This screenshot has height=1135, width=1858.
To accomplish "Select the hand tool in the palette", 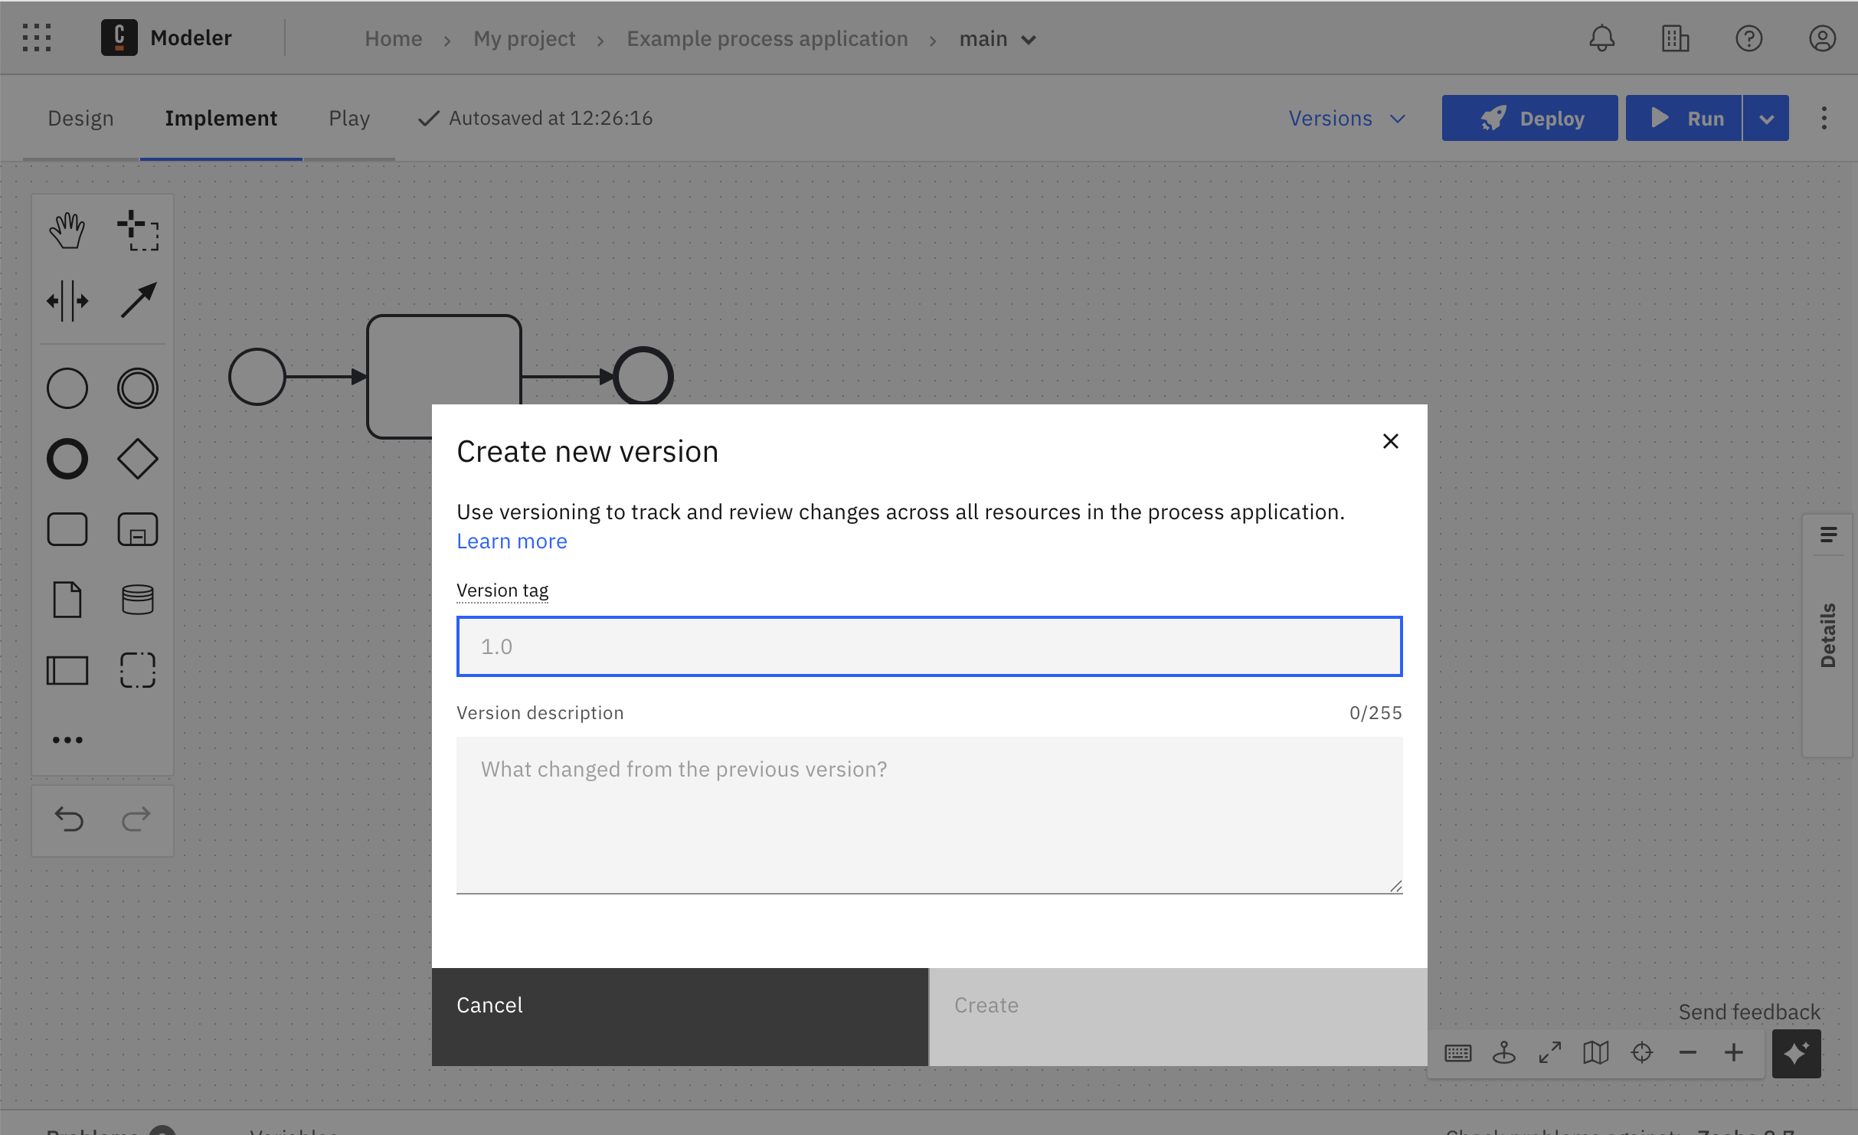I will 67,228.
